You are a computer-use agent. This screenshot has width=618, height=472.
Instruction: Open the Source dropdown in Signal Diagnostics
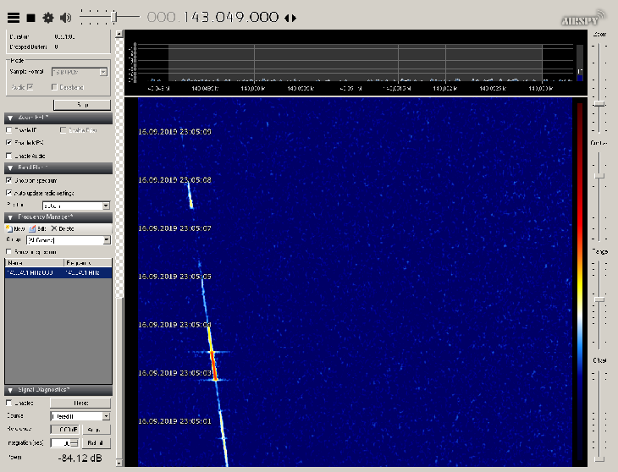click(106, 416)
